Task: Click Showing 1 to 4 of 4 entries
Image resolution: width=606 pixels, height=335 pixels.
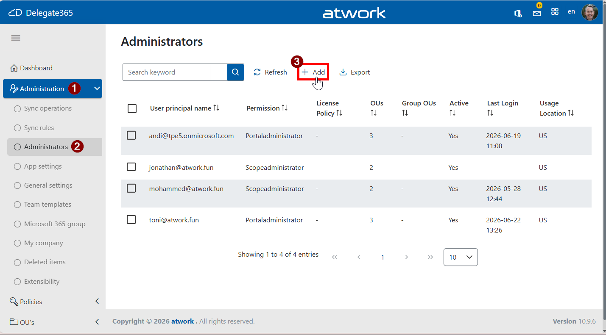Action: (x=278, y=254)
